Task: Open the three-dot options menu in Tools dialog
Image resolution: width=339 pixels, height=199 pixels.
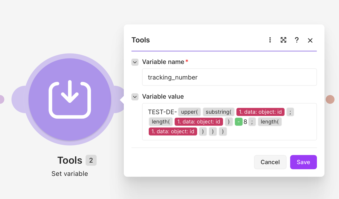Action: [270, 40]
